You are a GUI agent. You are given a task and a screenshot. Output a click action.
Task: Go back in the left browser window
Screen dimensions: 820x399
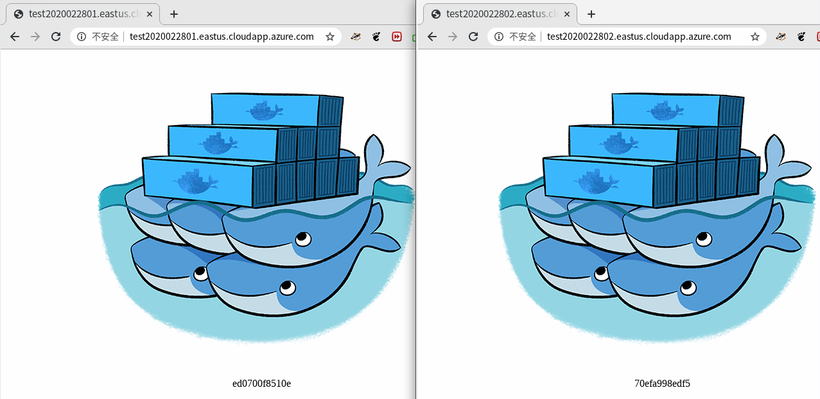pyautogui.click(x=15, y=37)
